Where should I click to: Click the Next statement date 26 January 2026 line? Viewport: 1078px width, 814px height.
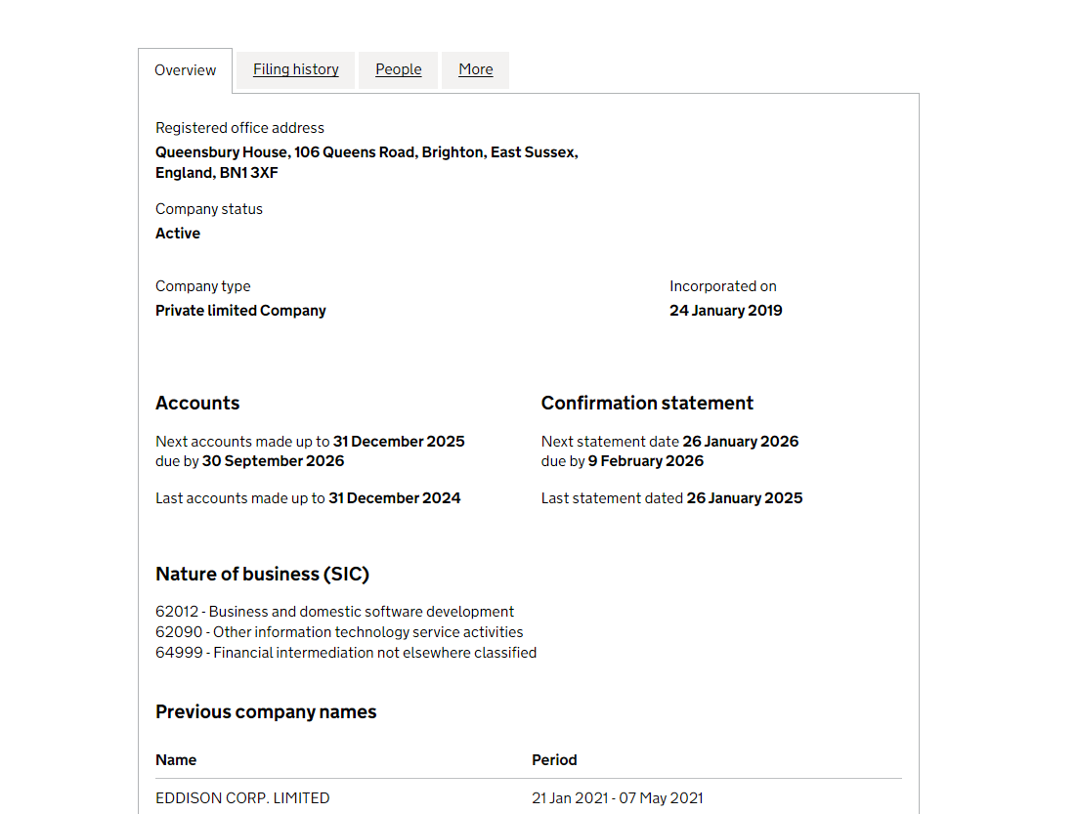click(669, 442)
